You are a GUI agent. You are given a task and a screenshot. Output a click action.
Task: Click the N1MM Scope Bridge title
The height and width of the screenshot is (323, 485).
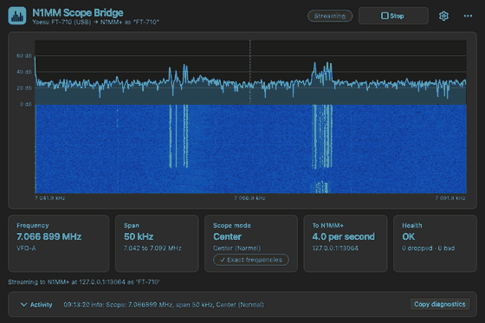point(78,13)
